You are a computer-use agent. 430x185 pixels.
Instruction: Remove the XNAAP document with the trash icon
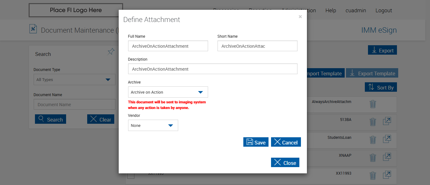[373, 158]
